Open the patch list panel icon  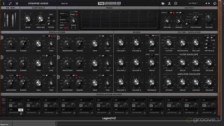pyautogui.click(x=176, y=3)
